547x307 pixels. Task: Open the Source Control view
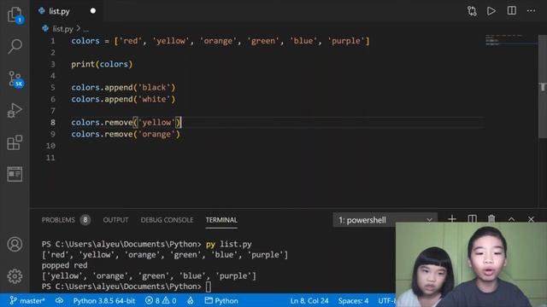click(15, 79)
